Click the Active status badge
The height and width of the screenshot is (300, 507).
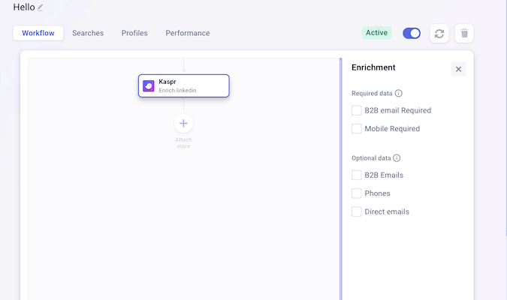[x=377, y=33]
